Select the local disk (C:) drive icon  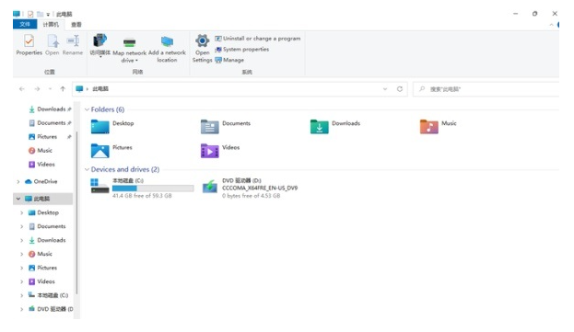coord(100,186)
